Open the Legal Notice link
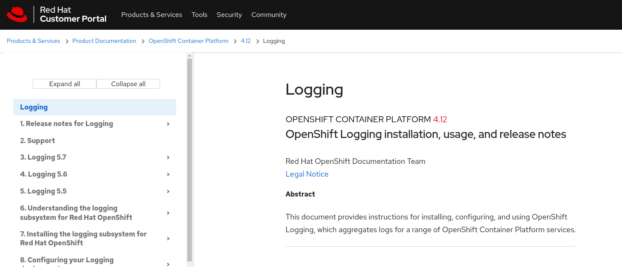 307,174
